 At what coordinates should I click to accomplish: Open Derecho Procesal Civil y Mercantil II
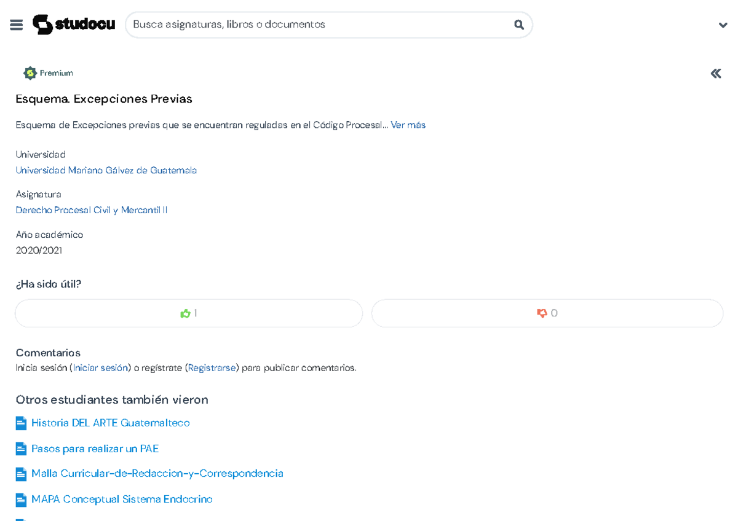coord(92,210)
